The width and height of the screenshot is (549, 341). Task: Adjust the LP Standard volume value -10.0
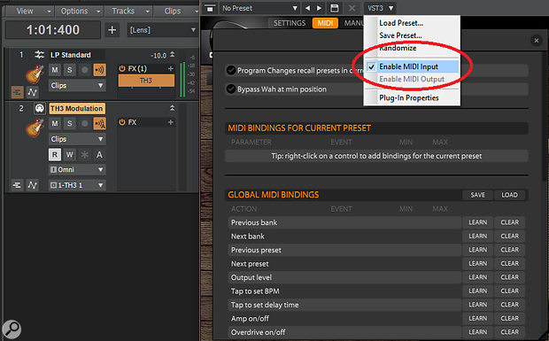(159, 55)
